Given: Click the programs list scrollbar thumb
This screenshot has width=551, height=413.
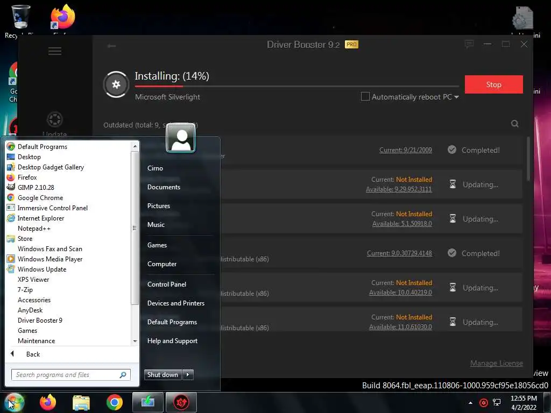Looking at the screenshot, I should (x=135, y=228).
